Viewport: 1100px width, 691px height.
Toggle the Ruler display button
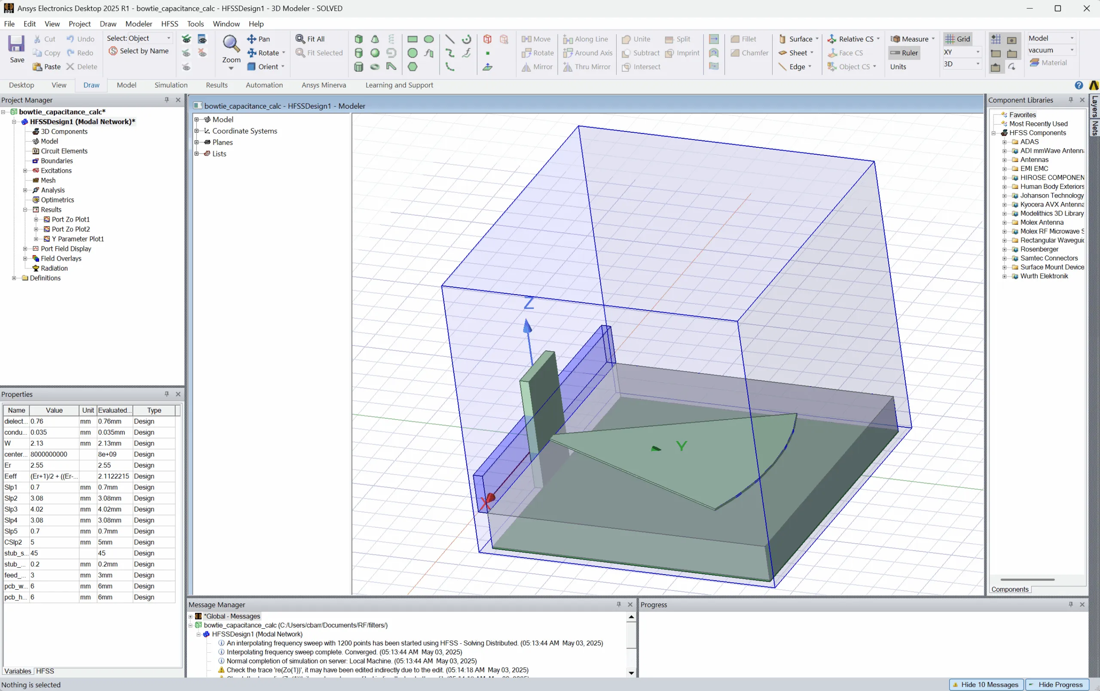tap(904, 53)
